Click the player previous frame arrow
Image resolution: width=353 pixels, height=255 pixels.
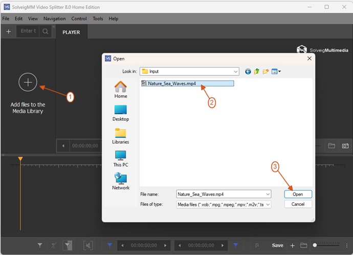[x=63, y=146]
